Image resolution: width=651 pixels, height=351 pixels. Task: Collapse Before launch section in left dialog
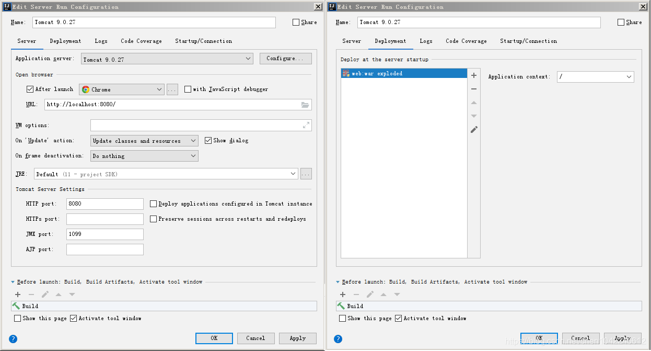(x=13, y=282)
